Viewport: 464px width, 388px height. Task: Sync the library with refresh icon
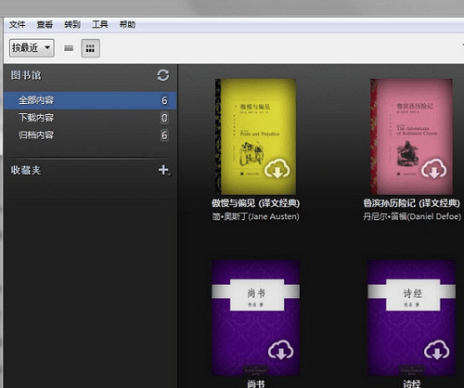pyautogui.click(x=163, y=75)
